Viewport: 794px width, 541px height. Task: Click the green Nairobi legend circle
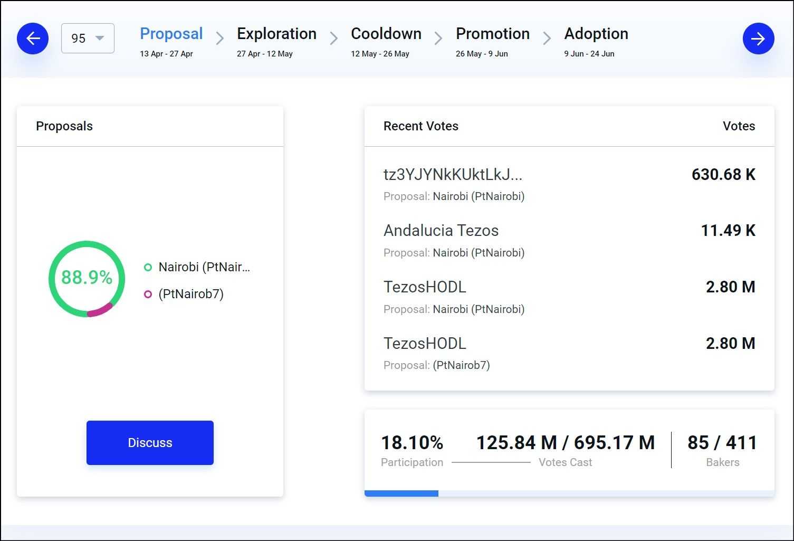[x=148, y=268]
